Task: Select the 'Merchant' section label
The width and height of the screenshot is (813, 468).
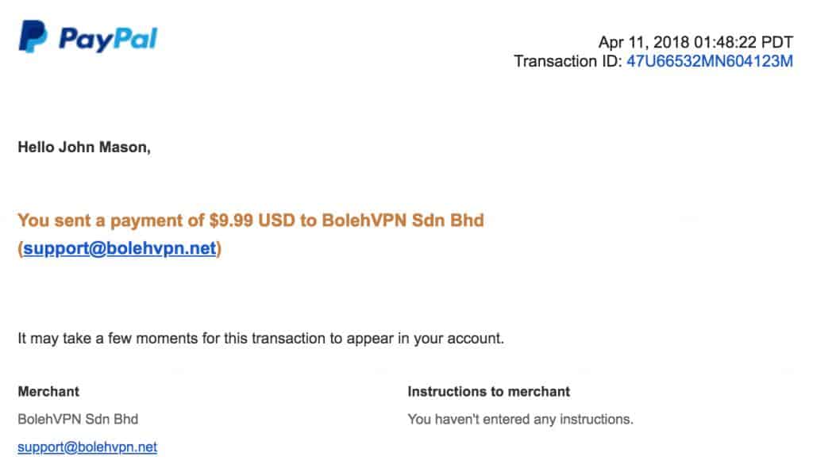Action: pos(48,391)
